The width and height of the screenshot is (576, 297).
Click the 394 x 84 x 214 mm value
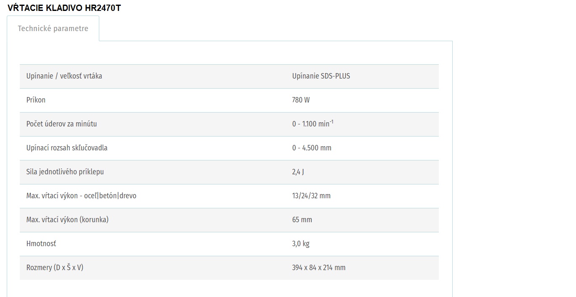[x=319, y=268]
